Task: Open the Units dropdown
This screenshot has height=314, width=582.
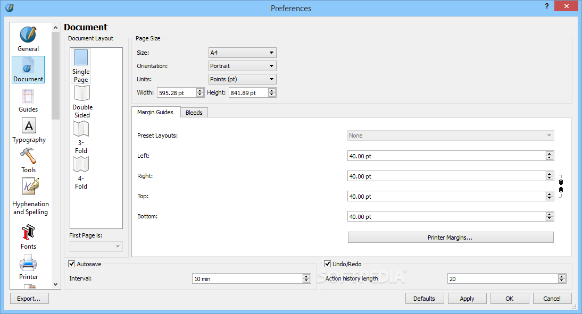Action: click(x=243, y=79)
